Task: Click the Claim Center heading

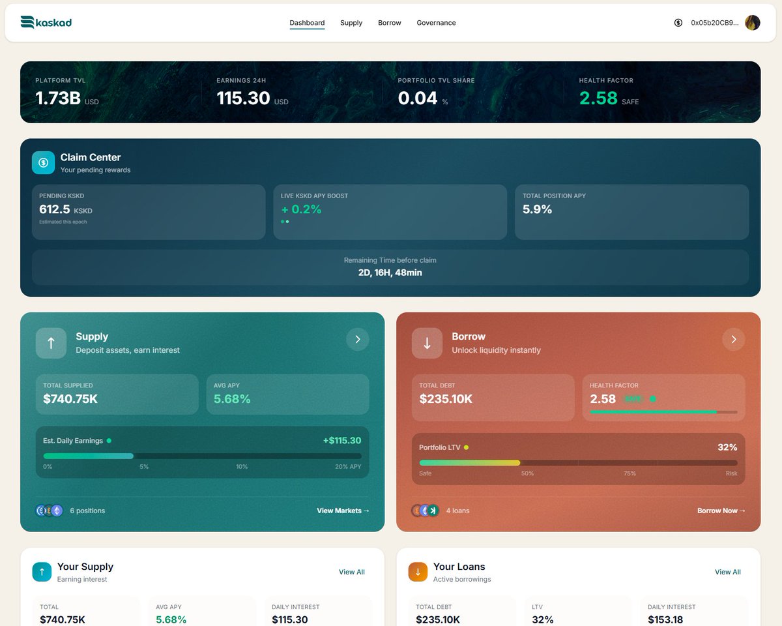Action: coord(91,157)
